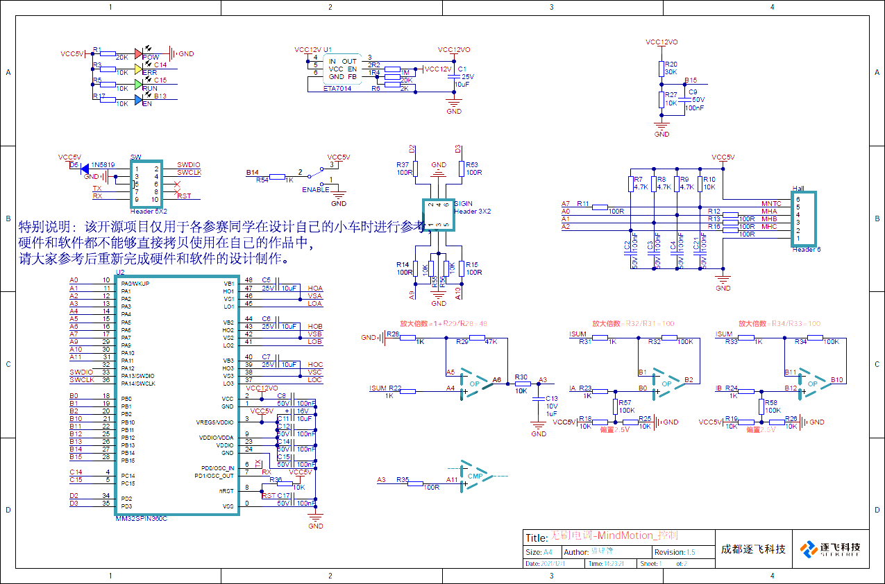This screenshot has width=885, height=584.
Task: Click the '1N5819' diode label
Action: (103, 164)
